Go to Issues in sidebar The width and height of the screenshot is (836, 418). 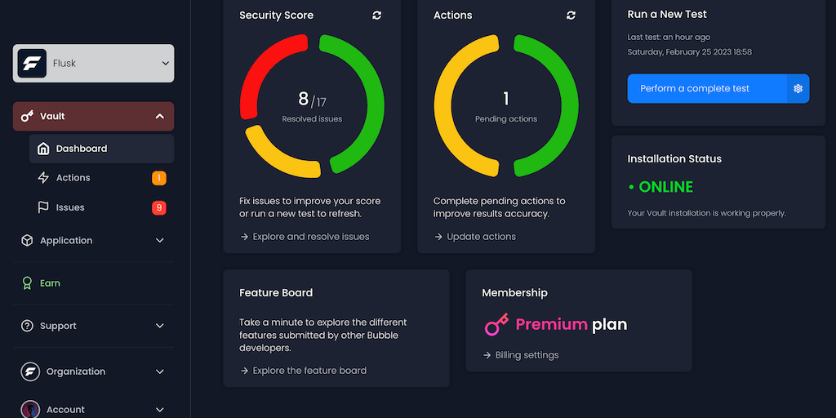pos(70,207)
